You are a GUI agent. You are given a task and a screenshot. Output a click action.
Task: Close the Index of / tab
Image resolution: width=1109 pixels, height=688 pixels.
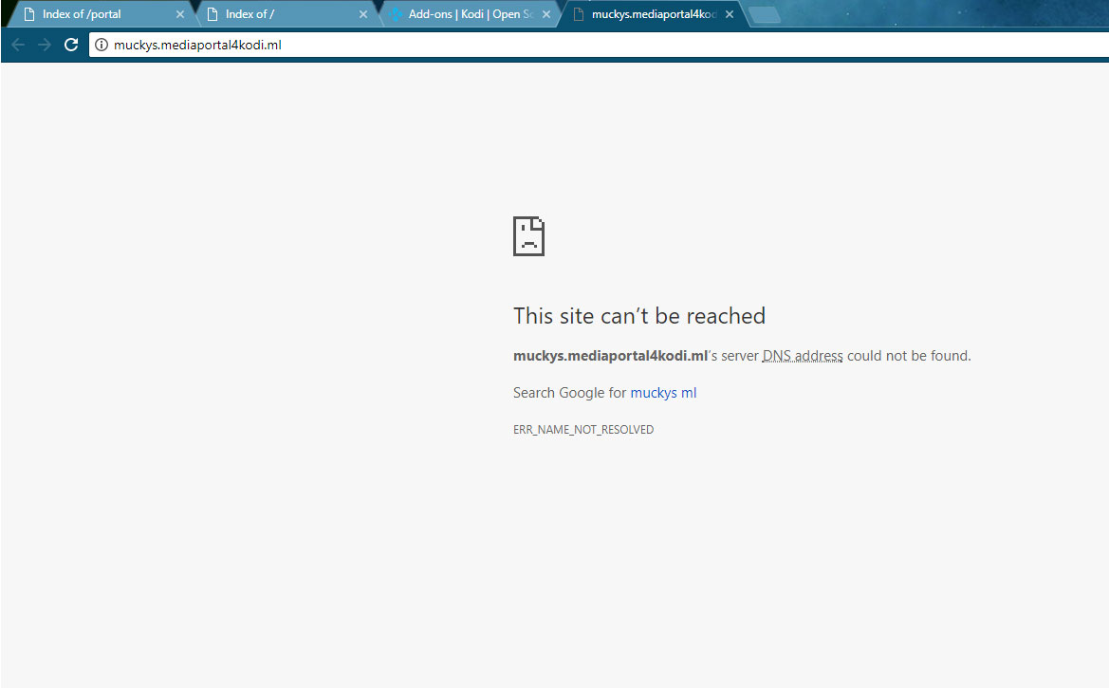362,14
